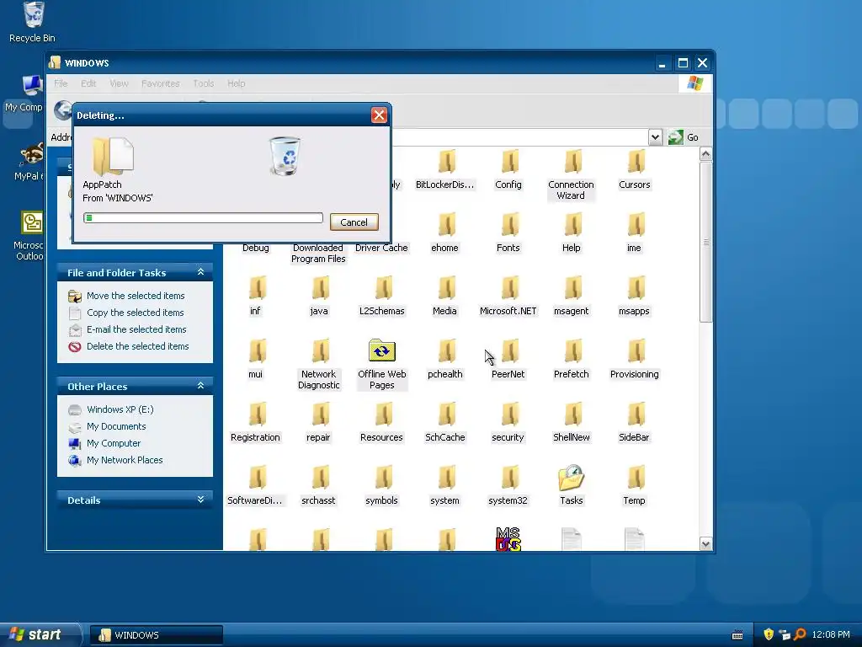Image resolution: width=862 pixels, height=647 pixels.
Task: Collapse the File and Folder Tasks panel
Action: tap(200, 272)
